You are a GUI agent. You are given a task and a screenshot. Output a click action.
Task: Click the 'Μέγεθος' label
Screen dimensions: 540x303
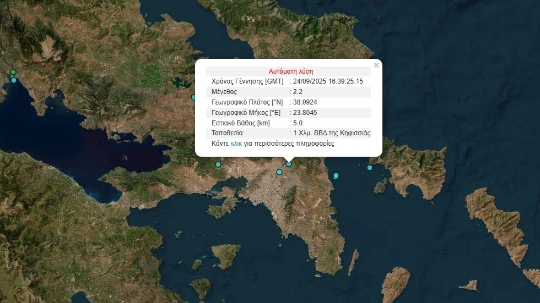pyautogui.click(x=224, y=92)
